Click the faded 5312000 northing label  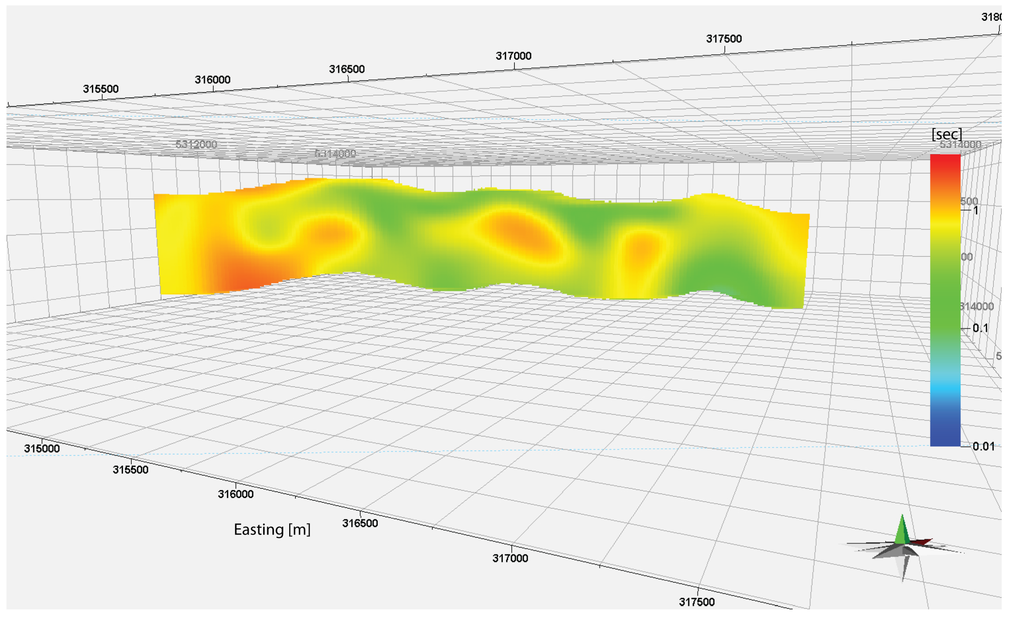click(x=196, y=144)
